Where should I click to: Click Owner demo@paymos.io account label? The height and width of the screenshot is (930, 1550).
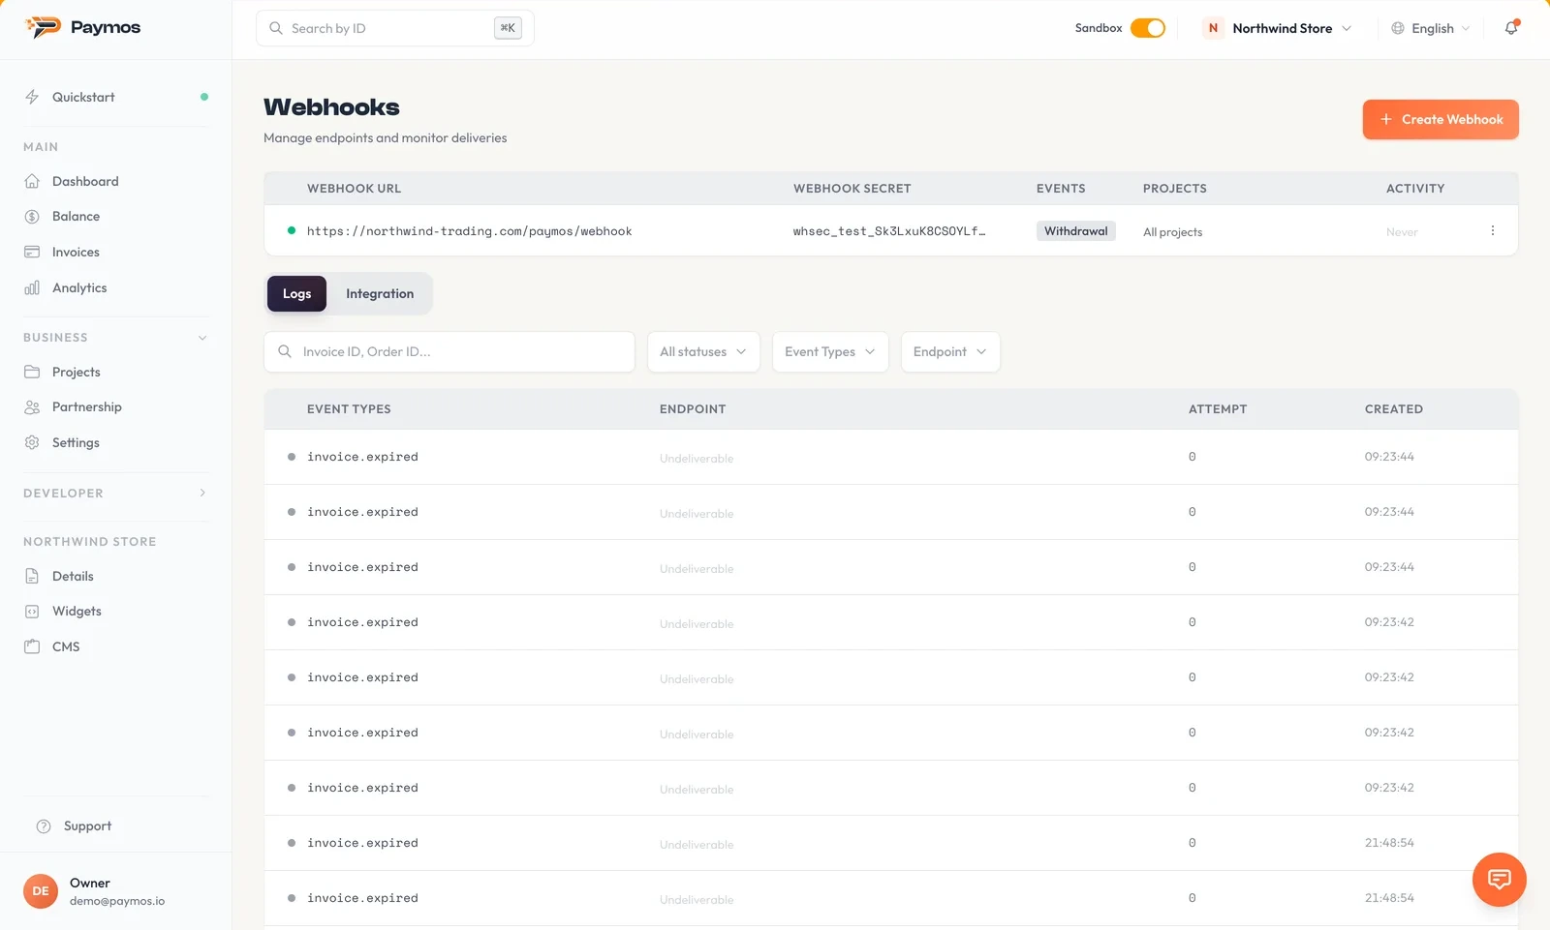(x=117, y=891)
